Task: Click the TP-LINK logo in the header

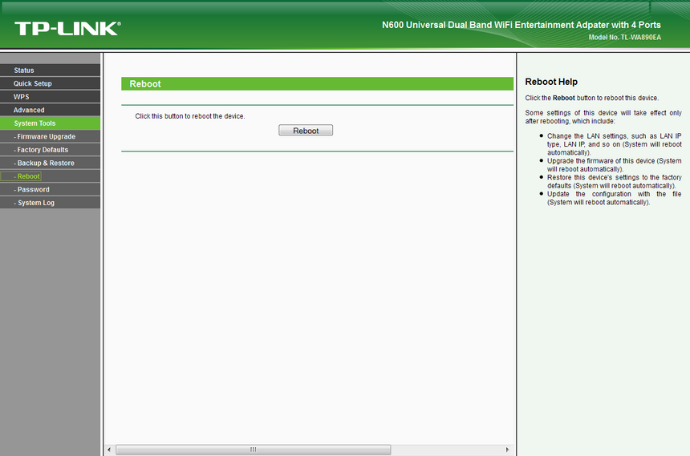Action: [x=67, y=28]
